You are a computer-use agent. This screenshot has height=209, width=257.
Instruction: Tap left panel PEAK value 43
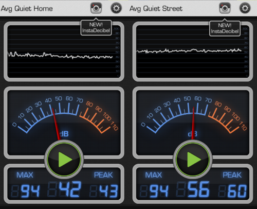click(x=108, y=191)
